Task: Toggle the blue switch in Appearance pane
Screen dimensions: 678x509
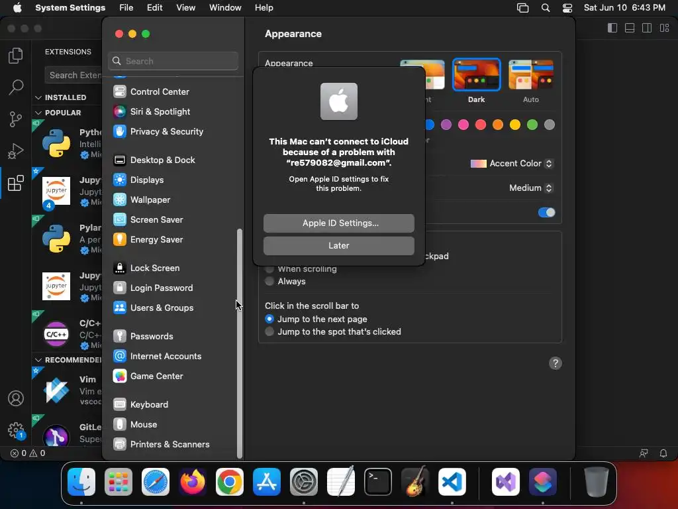Action: pyautogui.click(x=546, y=212)
